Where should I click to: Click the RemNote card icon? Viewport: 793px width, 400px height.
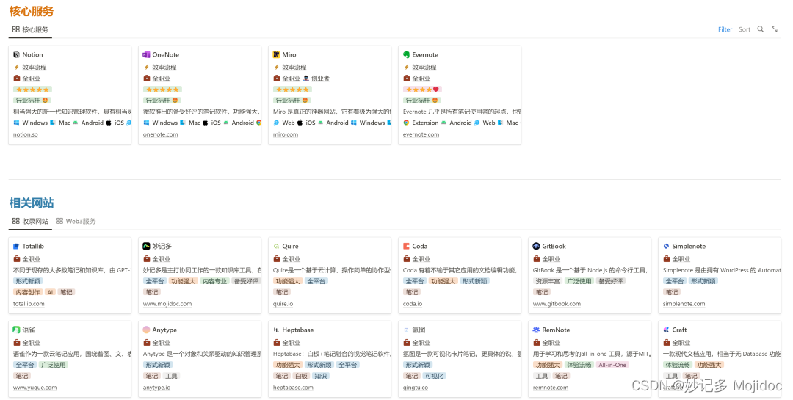point(536,330)
